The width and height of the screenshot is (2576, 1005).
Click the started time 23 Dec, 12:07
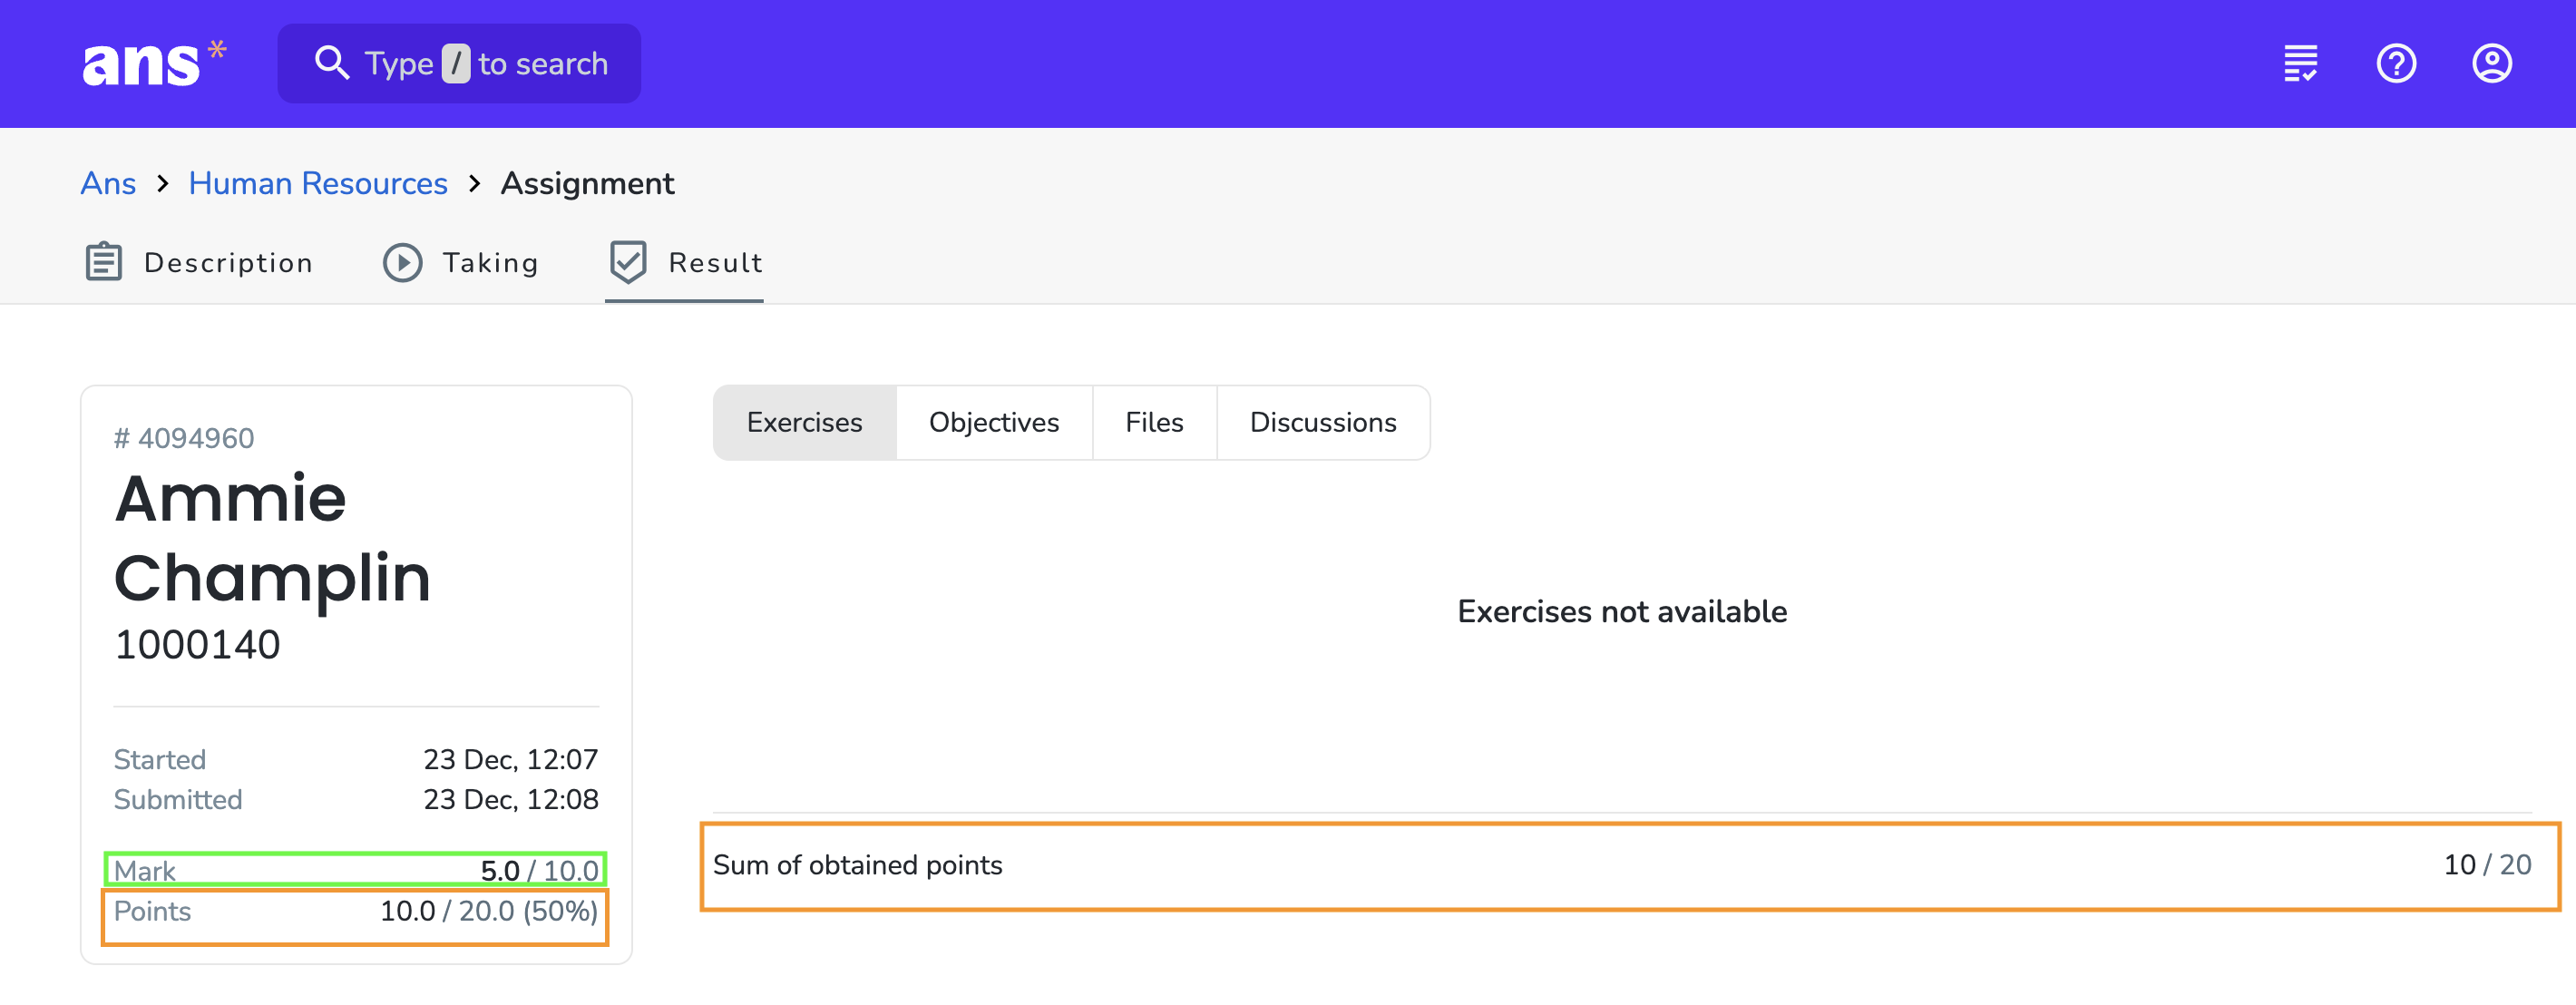510,759
